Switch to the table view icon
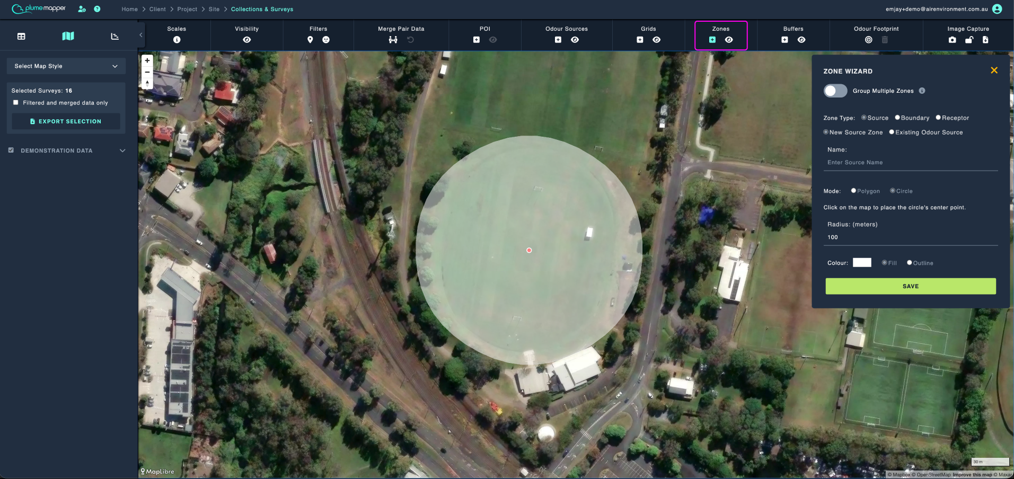The width and height of the screenshot is (1014, 479). tap(21, 36)
